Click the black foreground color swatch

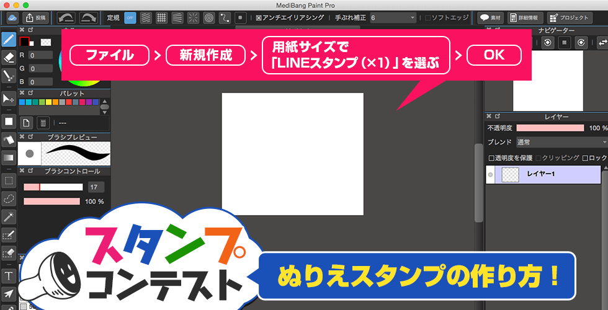[x=24, y=41]
